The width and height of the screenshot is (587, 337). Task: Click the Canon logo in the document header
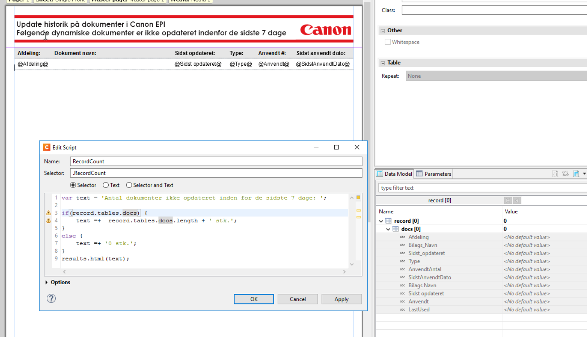pyautogui.click(x=326, y=30)
